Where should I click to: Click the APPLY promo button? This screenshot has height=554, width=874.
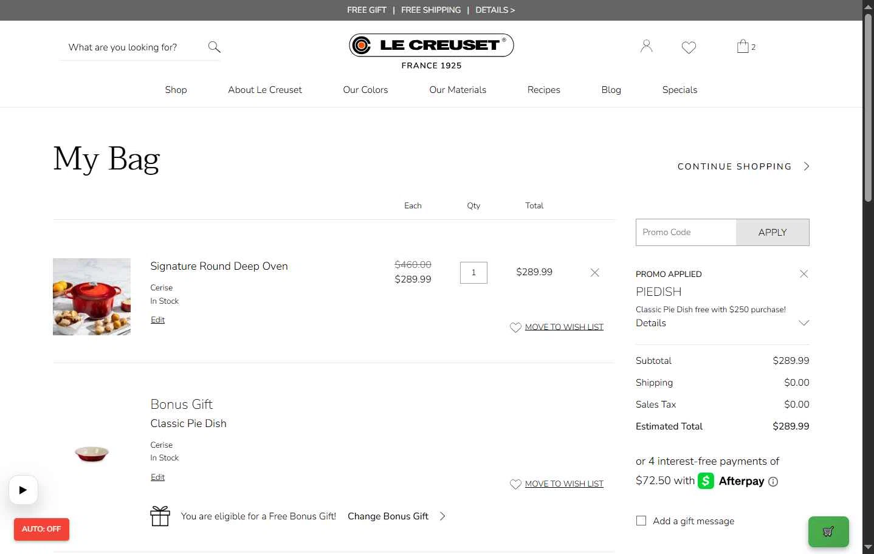772,232
